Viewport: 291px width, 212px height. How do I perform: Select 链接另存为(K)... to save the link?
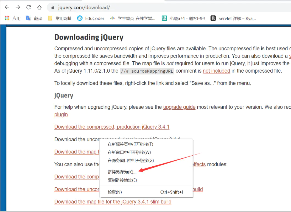146,172
